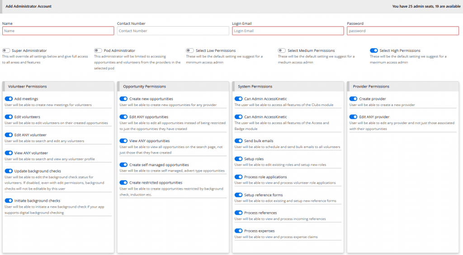This screenshot has width=463, height=255.
Task: Toggle Select Low Permissions on
Action: 190,51
